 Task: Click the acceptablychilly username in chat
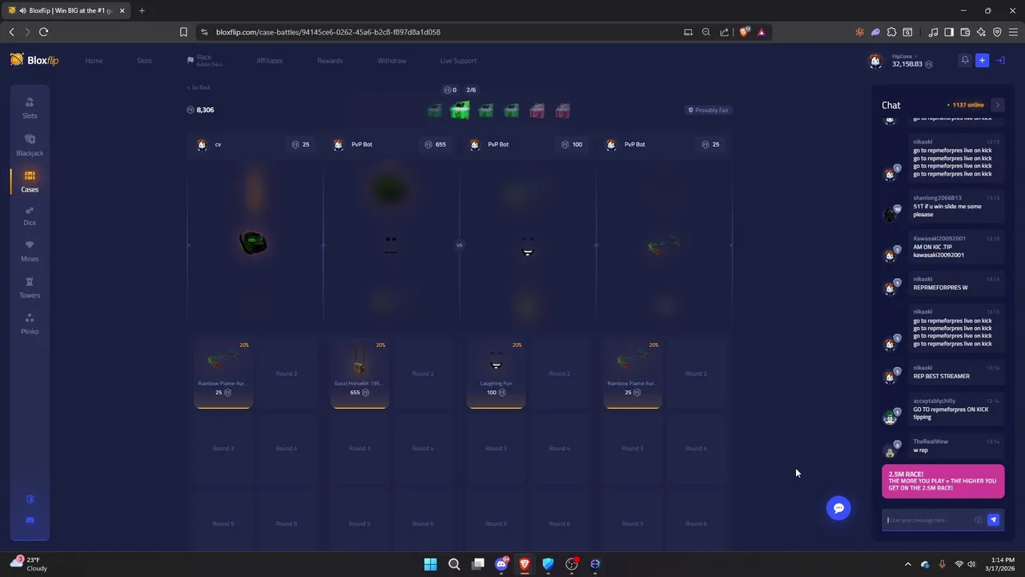[x=934, y=401]
